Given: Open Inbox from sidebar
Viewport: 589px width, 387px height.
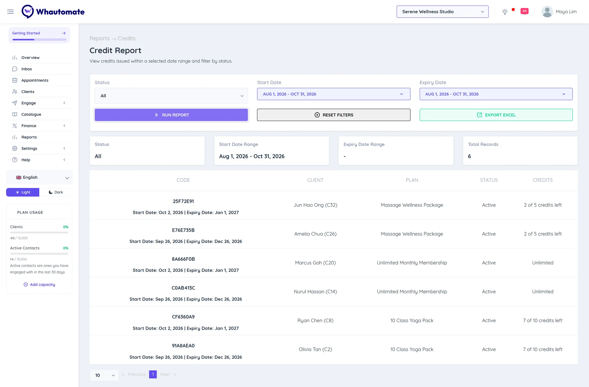Looking at the screenshot, I should 27,69.
